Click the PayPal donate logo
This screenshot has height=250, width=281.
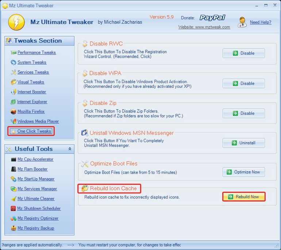[212, 17]
